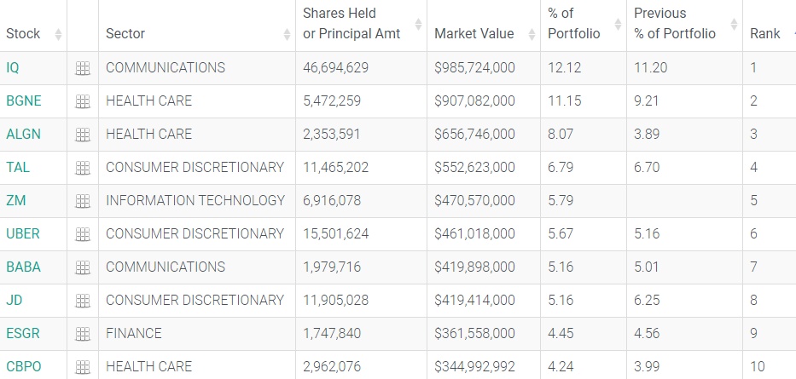The width and height of the screenshot is (796, 379).
Task: Open the table icon for ESGR
Action: 83,334
